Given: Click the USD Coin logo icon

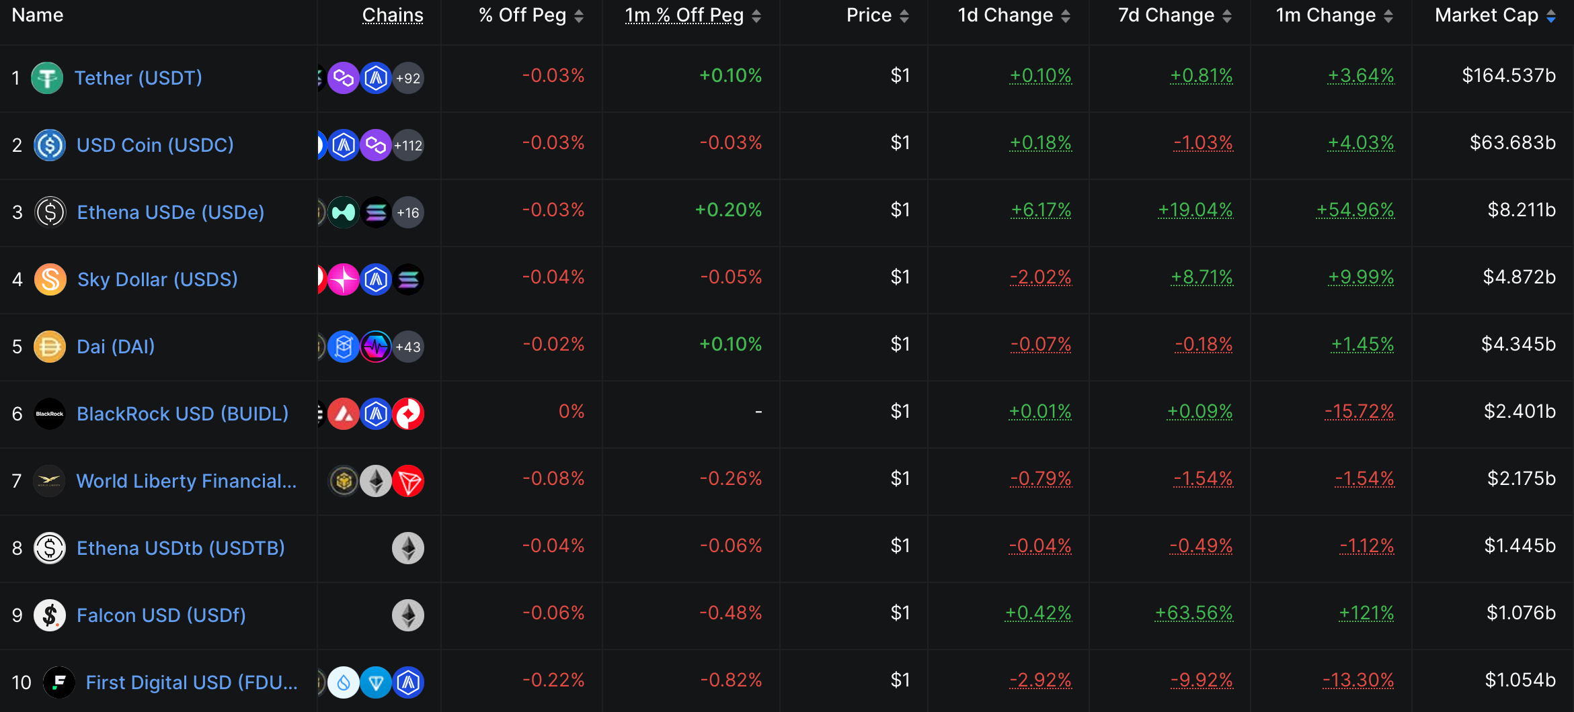Looking at the screenshot, I should [x=50, y=145].
